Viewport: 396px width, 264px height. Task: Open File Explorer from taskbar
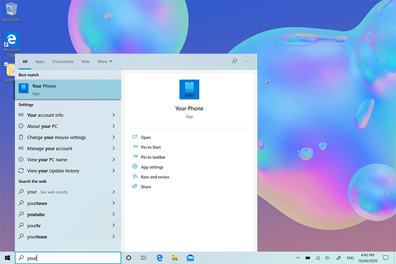tap(175, 258)
